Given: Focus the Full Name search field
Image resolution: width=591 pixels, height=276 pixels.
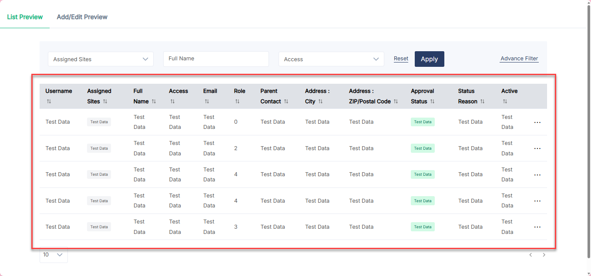Looking at the screenshot, I should coord(216,59).
